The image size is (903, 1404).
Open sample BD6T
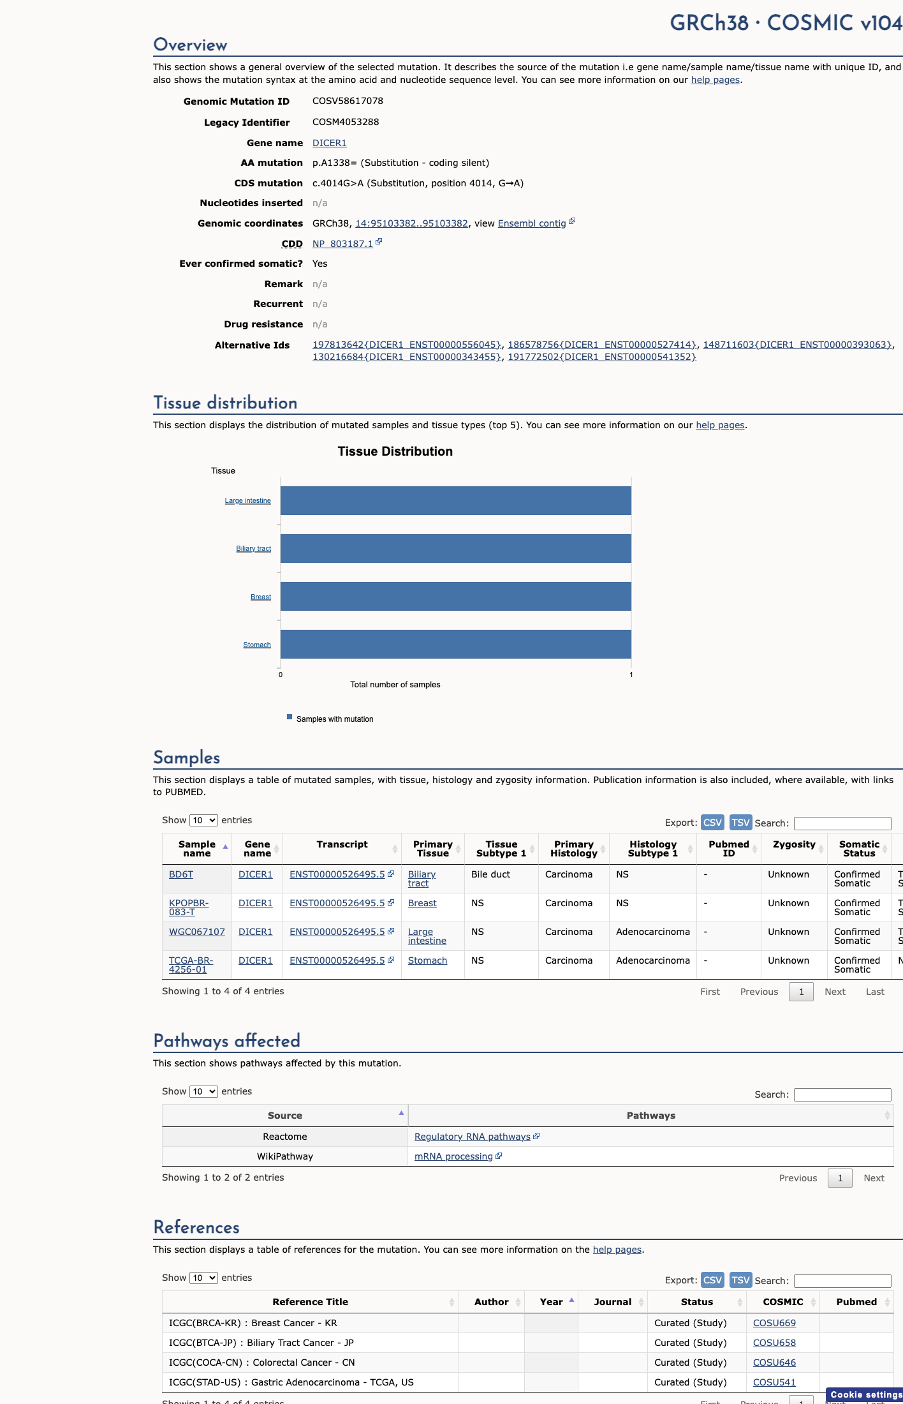point(181,874)
